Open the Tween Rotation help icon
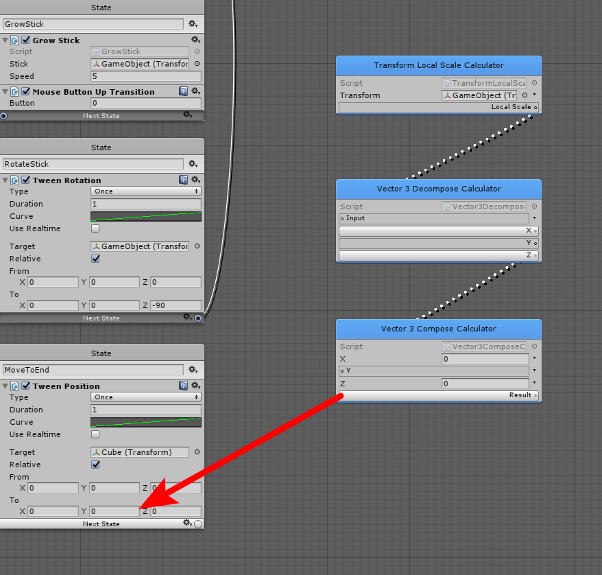 pyautogui.click(x=183, y=180)
